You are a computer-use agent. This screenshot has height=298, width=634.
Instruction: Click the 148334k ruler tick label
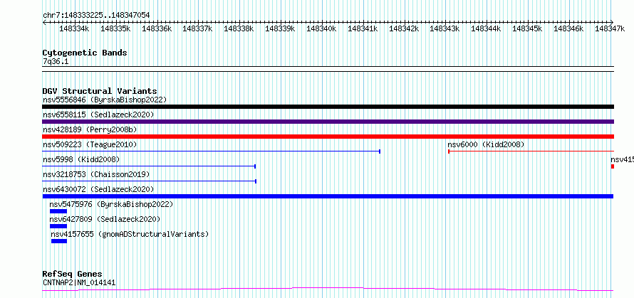(74, 28)
